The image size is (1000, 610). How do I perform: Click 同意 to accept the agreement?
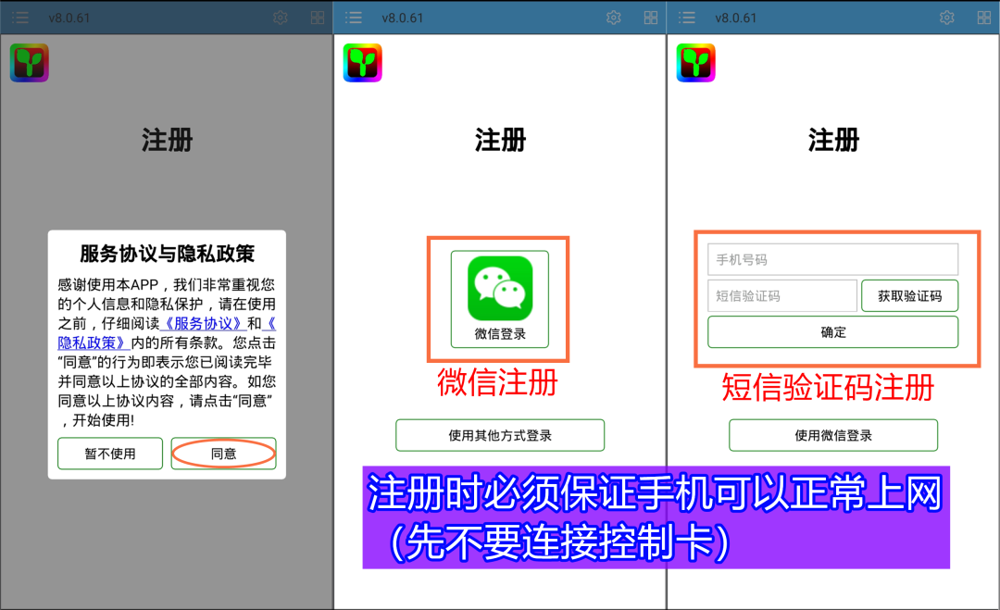[x=224, y=454]
